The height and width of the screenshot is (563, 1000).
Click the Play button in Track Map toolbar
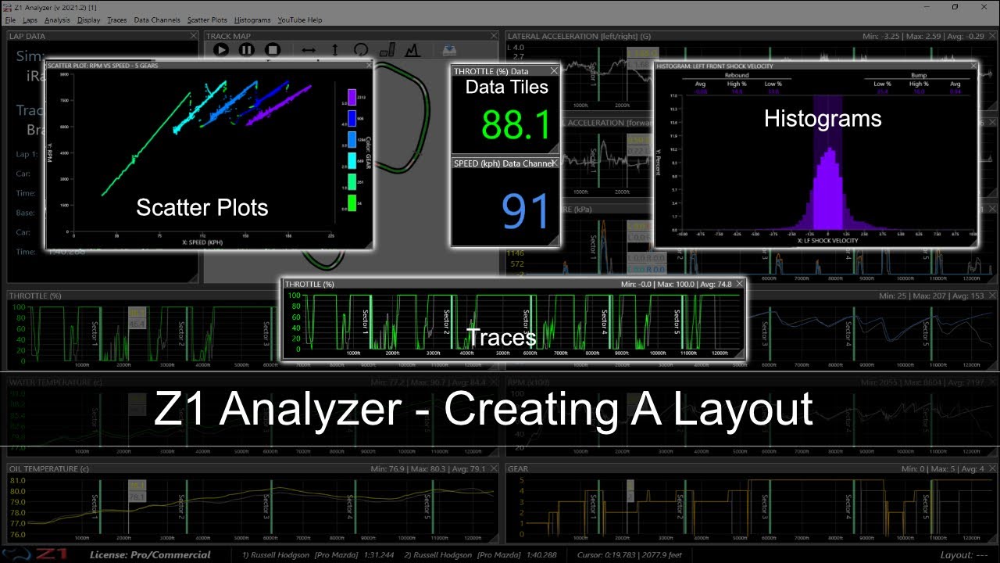tap(221, 49)
